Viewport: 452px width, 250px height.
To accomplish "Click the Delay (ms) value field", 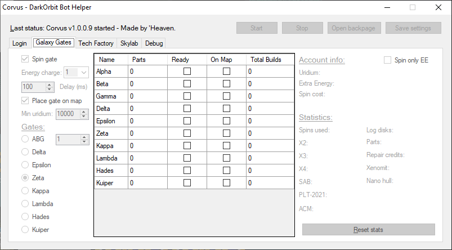I will 33,87.
